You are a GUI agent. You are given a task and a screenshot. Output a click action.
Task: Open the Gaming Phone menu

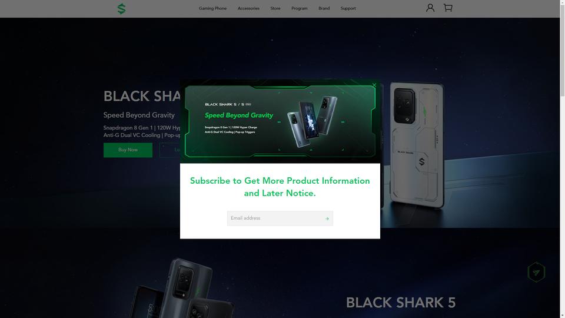[212, 8]
